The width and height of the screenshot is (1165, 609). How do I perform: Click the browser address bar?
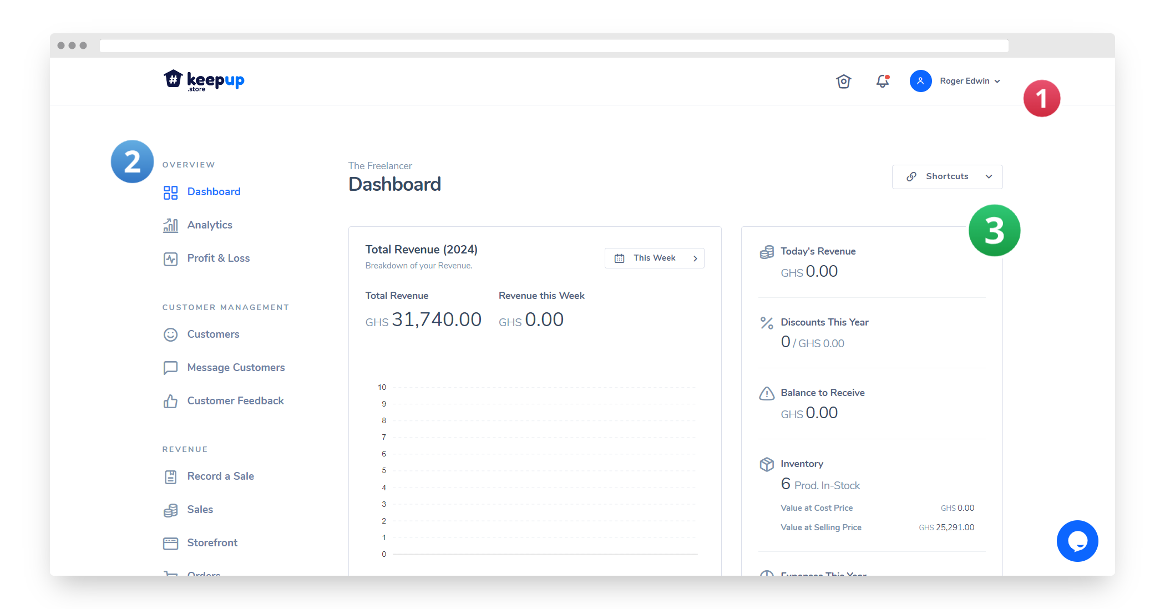point(554,45)
